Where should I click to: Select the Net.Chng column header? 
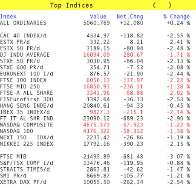click(x=130, y=17)
